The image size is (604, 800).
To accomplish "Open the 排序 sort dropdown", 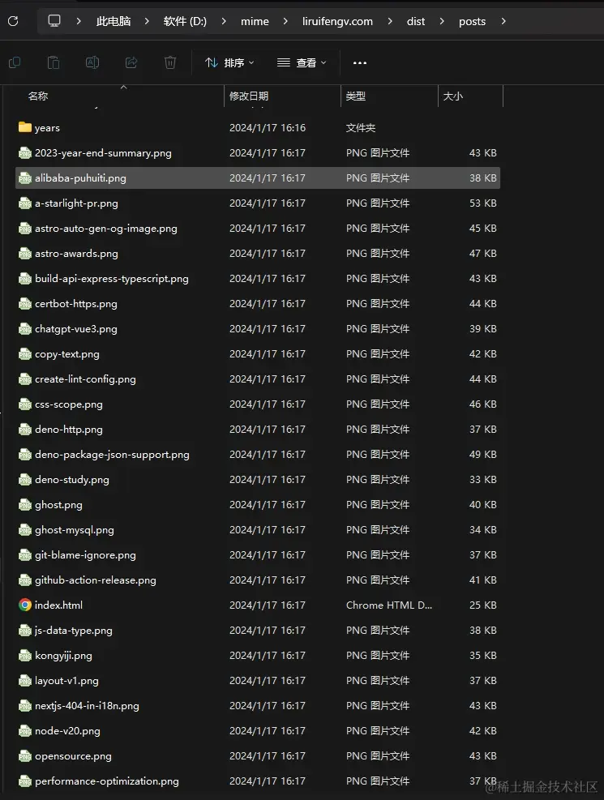I will click(x=229, y=62).
